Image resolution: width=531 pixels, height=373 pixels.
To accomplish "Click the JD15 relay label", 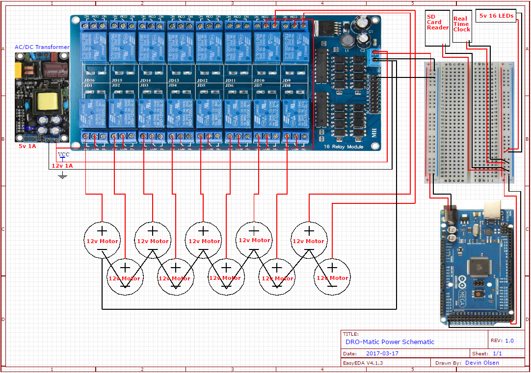I will (x=117, y=80).
